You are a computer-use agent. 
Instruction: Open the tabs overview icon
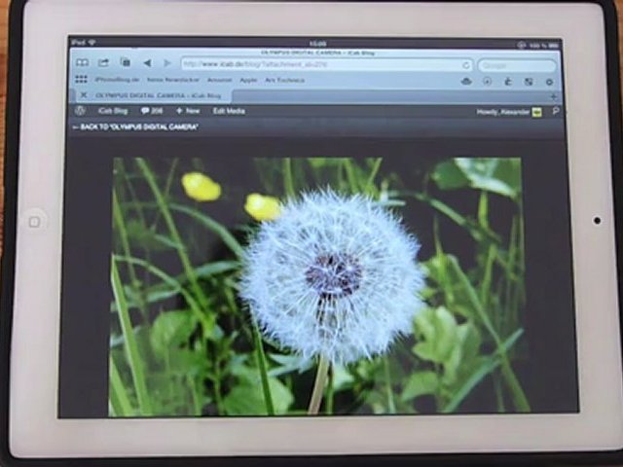tap(125, 63)
